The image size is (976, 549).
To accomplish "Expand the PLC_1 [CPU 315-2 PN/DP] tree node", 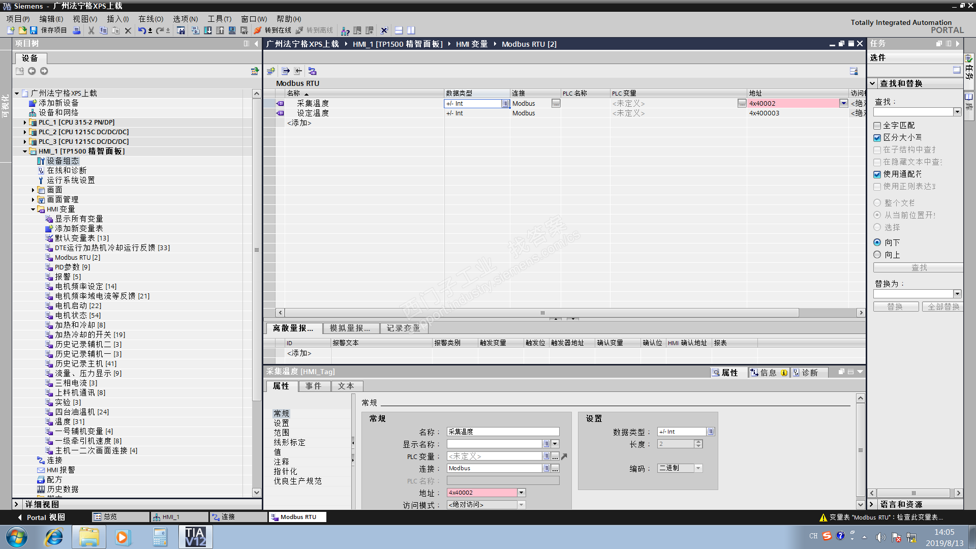I will coord(25,123).
